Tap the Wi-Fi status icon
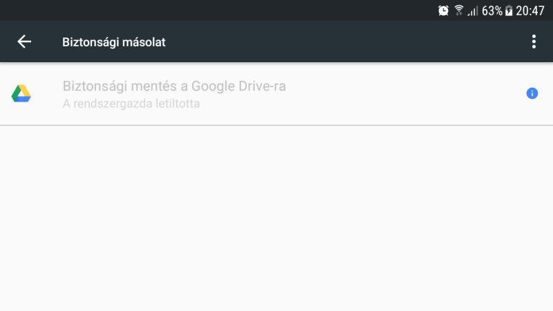553x311 pixels. pos(459,10)
